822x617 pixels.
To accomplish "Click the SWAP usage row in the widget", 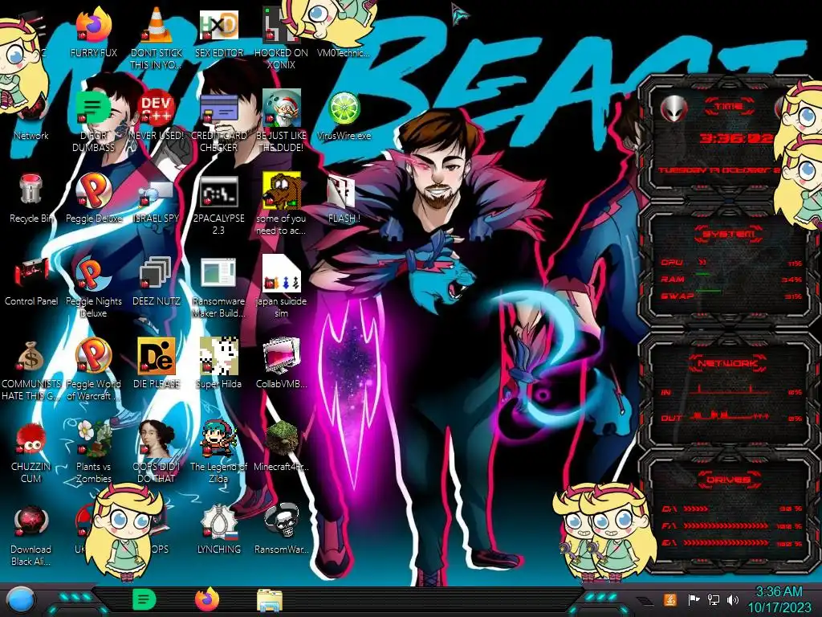I will (731, 296).
